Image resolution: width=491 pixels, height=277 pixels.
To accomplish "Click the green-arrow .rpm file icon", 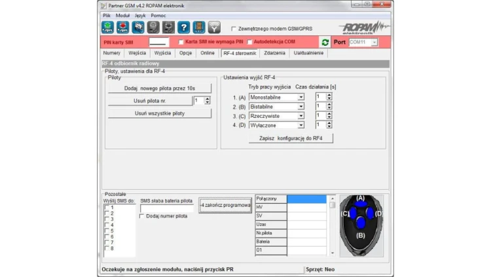I will point(108,28).
